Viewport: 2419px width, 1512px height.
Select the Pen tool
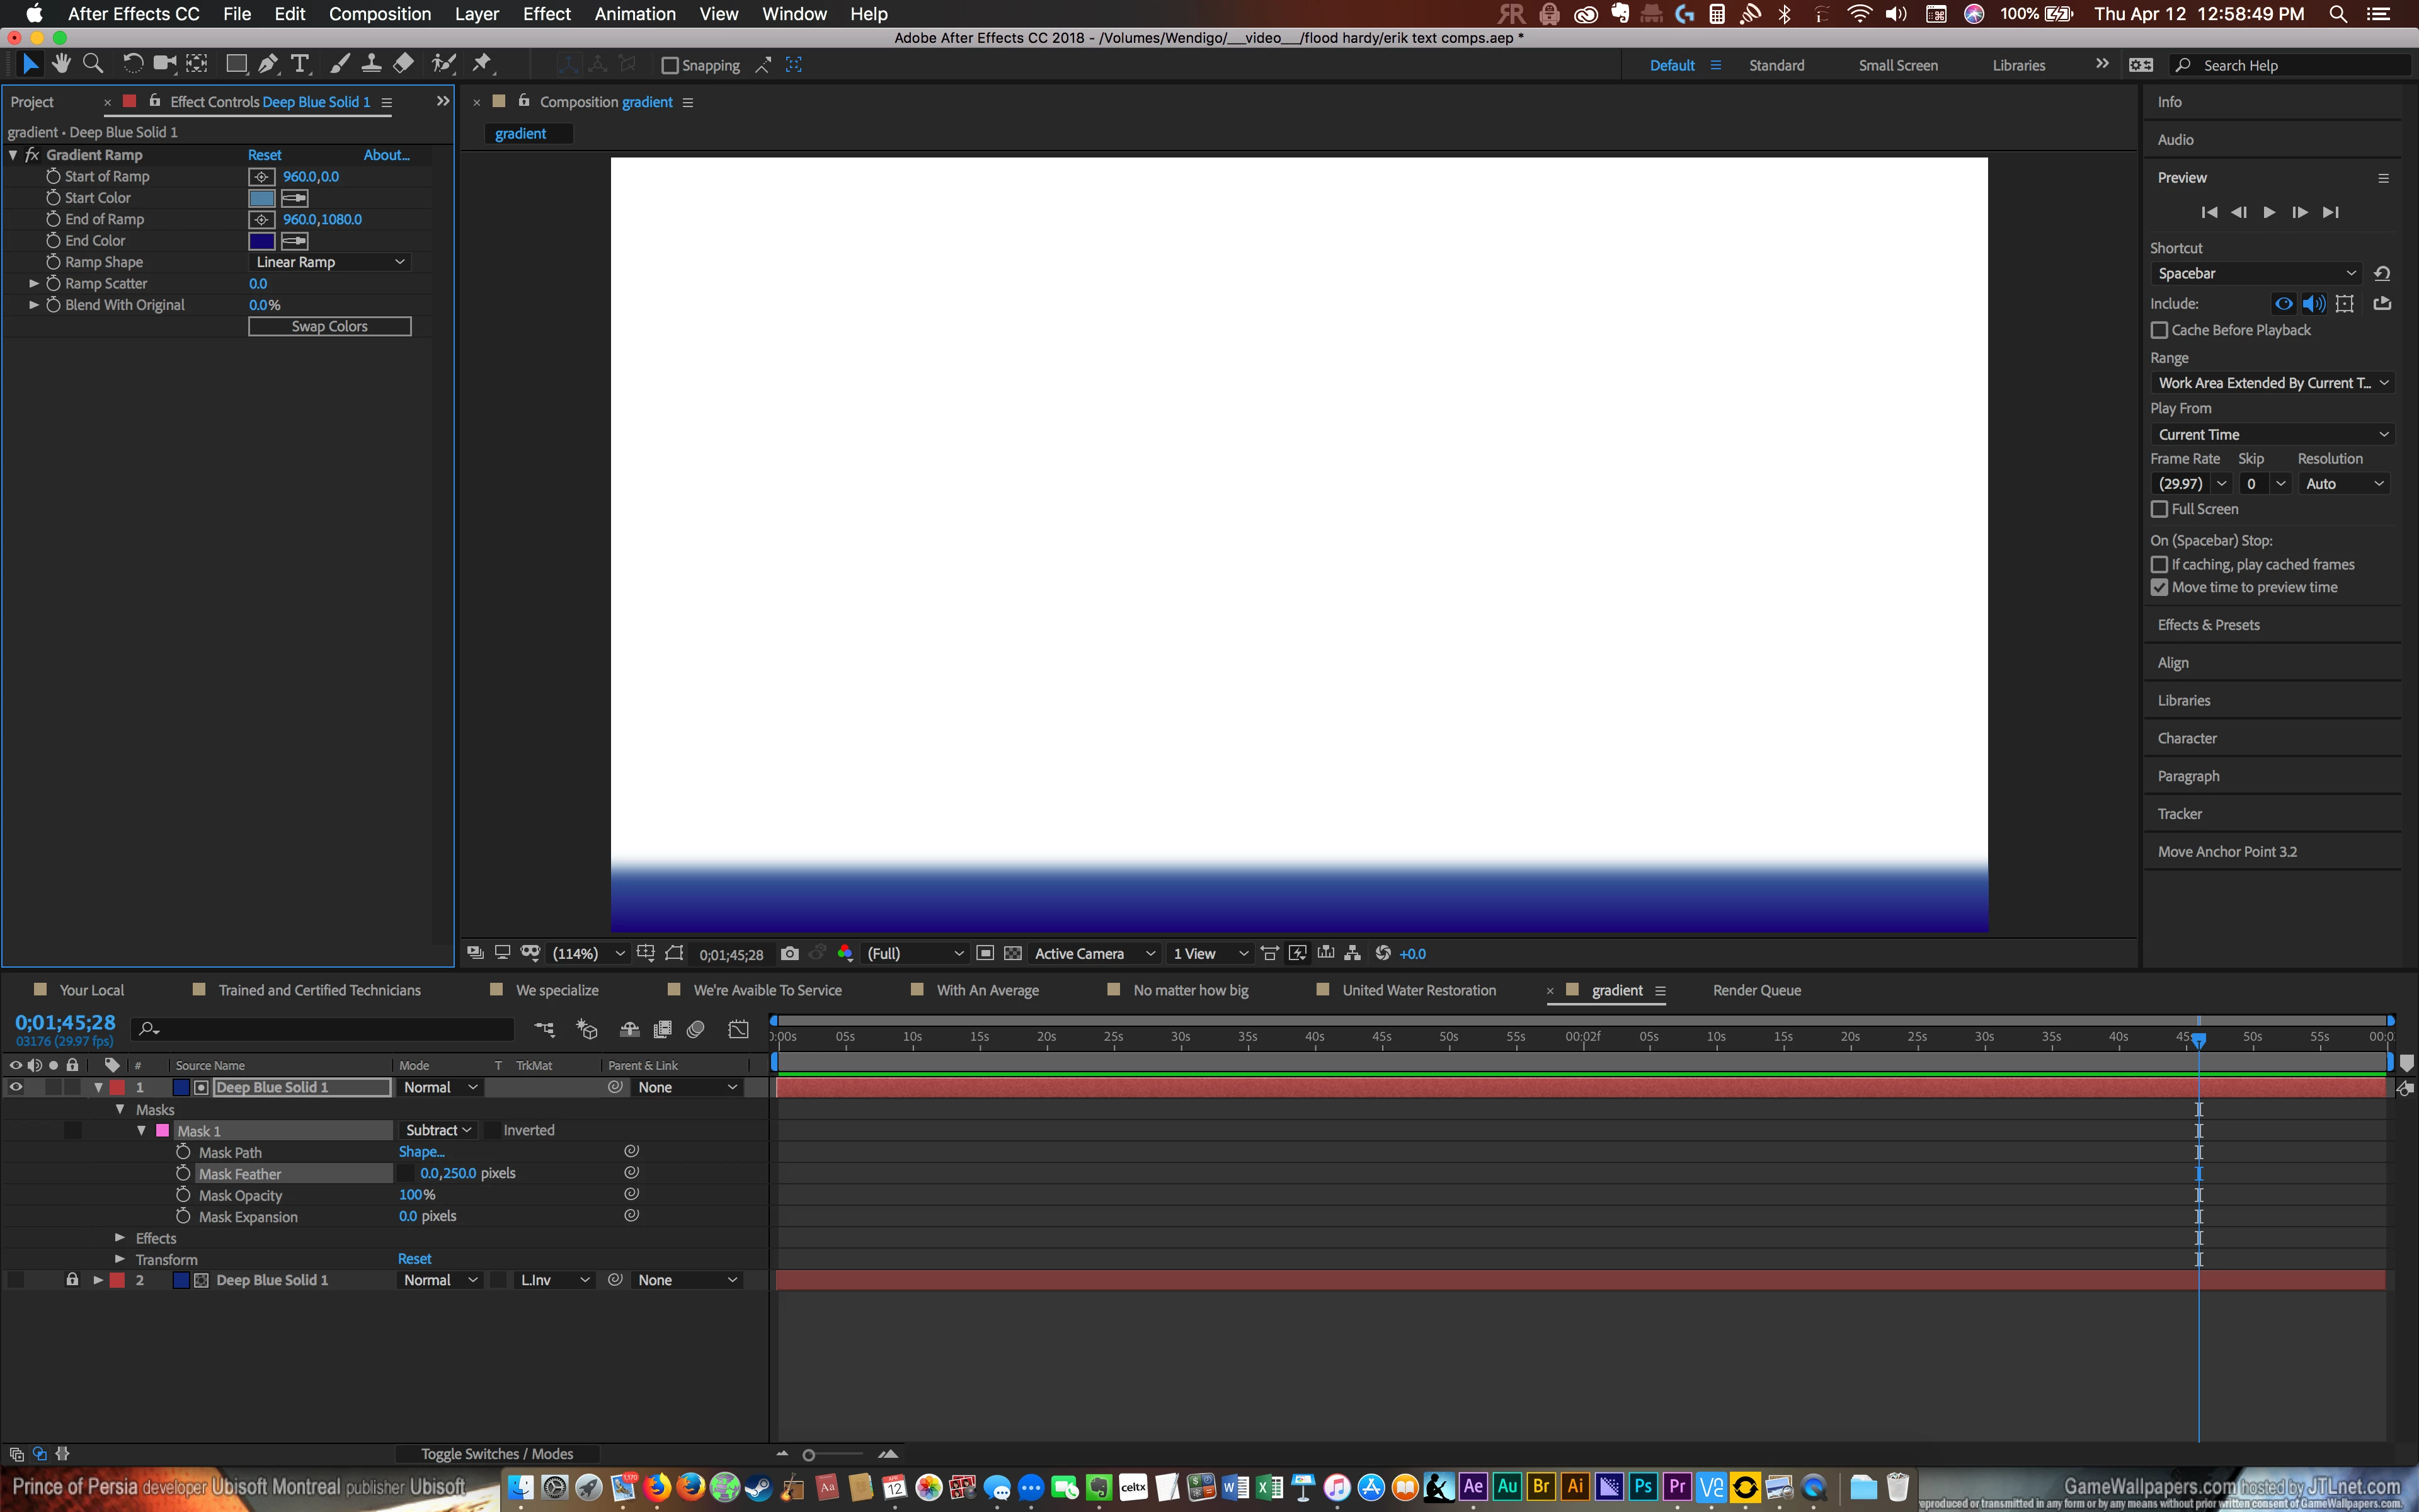point(268,64)
